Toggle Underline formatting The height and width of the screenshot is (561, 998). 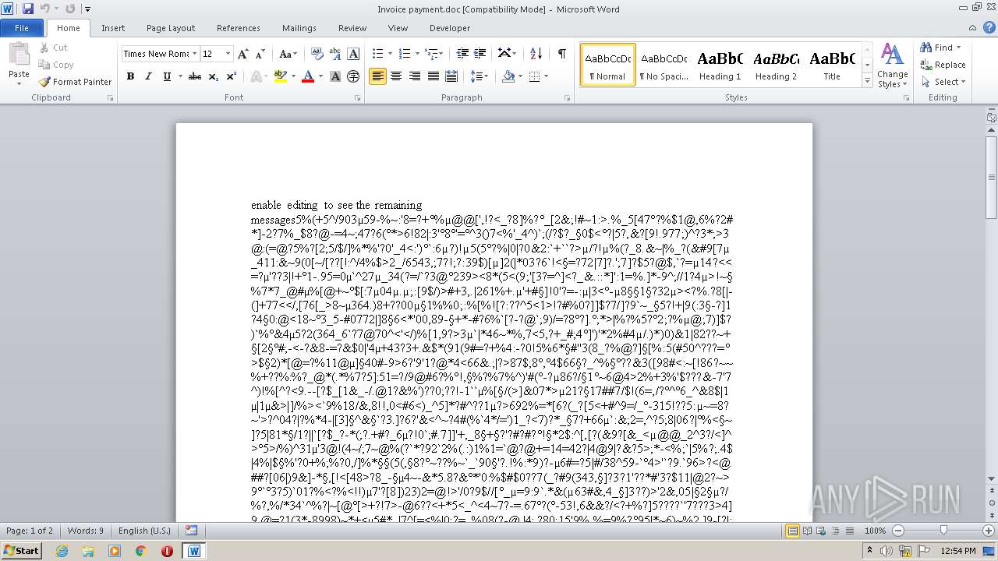pyautogui.click(x=166, y=76)
